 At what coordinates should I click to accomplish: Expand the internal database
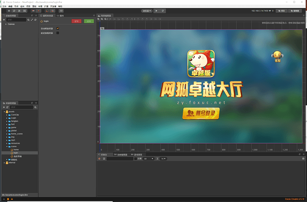4,163
